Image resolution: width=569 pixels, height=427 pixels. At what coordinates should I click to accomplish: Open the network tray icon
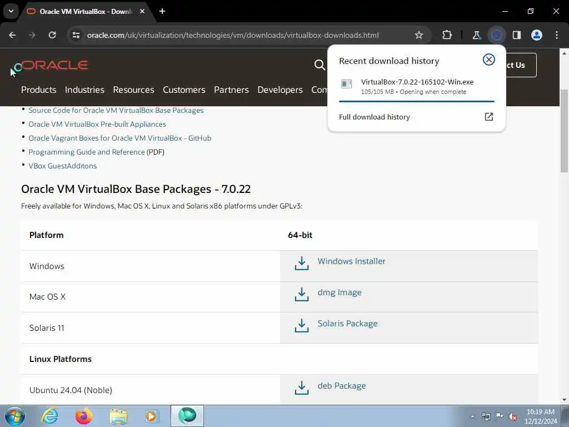486,416
